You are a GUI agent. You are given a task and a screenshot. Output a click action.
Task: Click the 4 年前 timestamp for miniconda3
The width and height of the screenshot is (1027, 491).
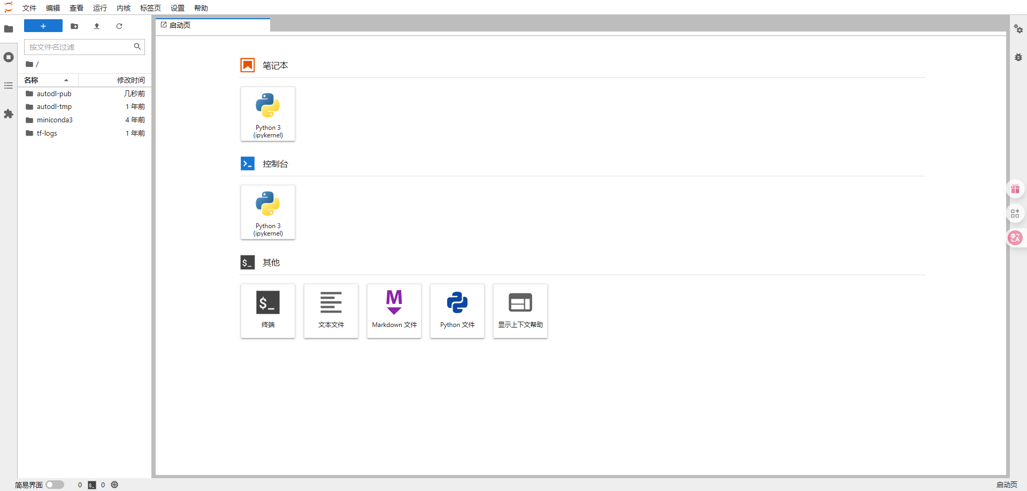[x=135, y=120]
